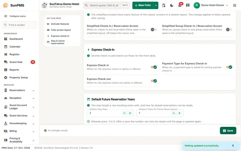Image resolution: width=241 pixels, height=151 pixels.
Task: Disable the Express Check-out switch
Action: pyautogui.click(x=154, y=81)
